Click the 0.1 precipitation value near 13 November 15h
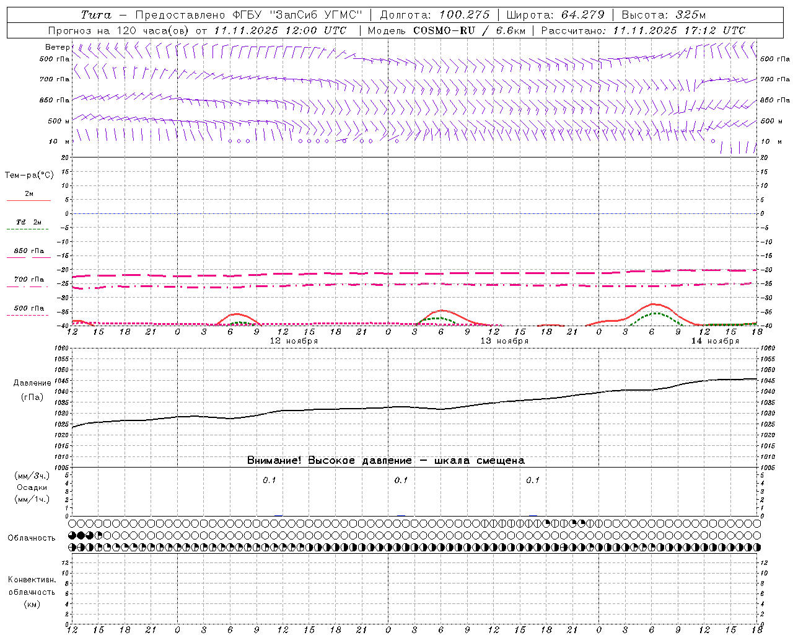Viewport: 793px width, 635px height. pos(533,480)
